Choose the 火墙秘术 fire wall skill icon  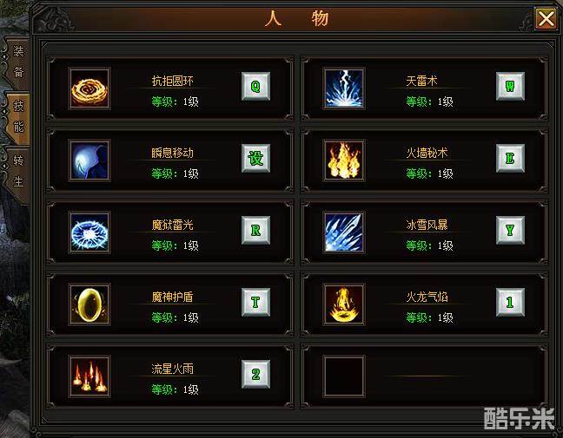344,160
